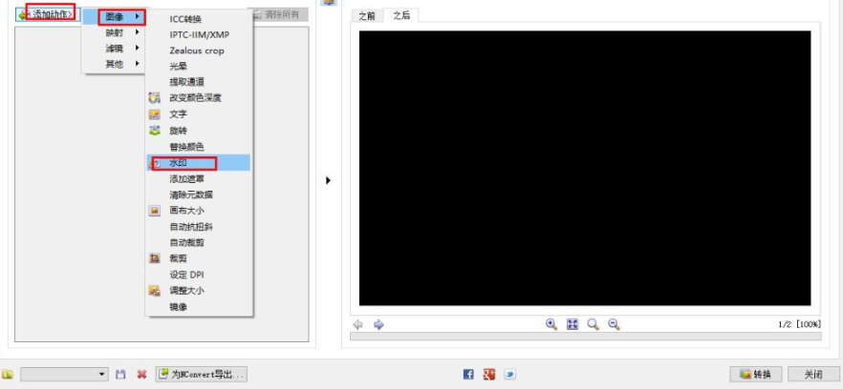Click the Add action button

(x=48, y=14)
